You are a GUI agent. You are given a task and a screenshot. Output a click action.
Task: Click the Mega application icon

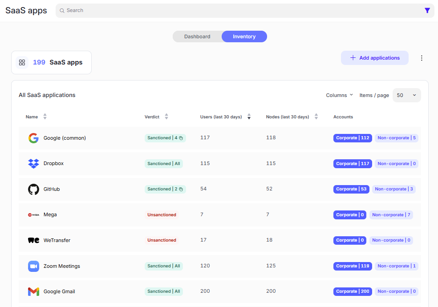33,214
